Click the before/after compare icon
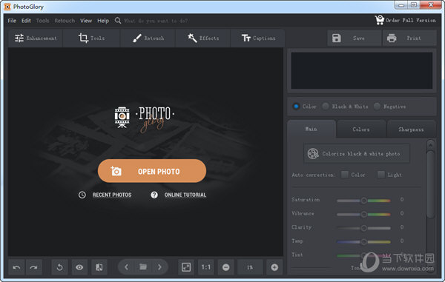445x282 pixels. (x=99, y=267)
